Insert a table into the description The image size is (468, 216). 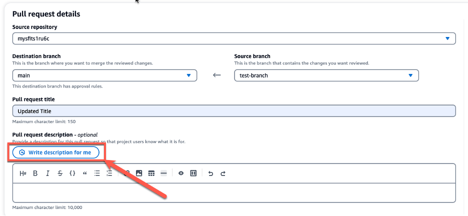point(151,173)
